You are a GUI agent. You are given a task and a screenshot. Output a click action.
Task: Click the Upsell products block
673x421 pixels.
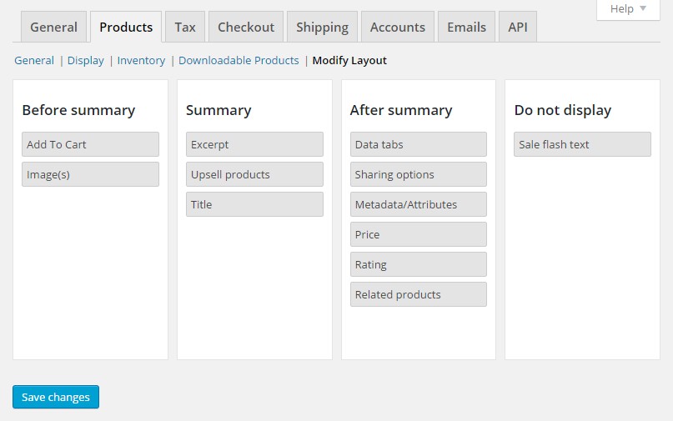click(x=254, y=174)
